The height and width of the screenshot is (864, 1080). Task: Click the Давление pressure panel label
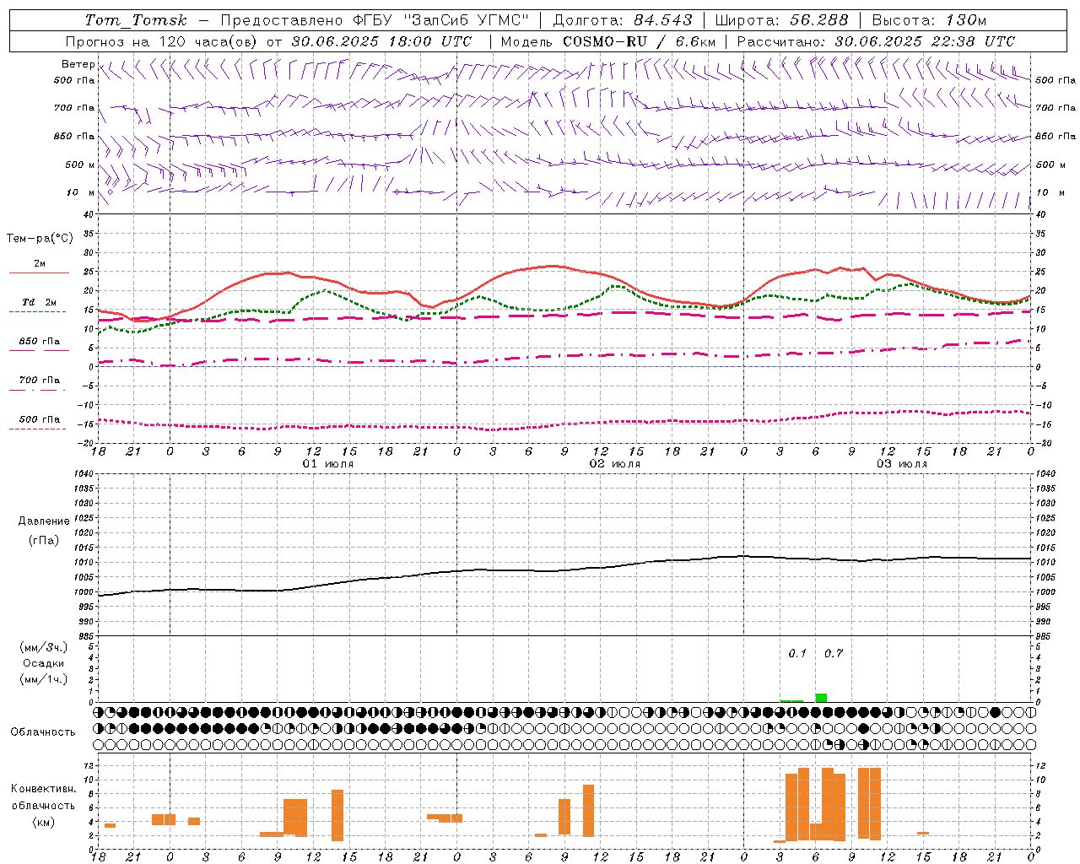[x=44, y=521]
